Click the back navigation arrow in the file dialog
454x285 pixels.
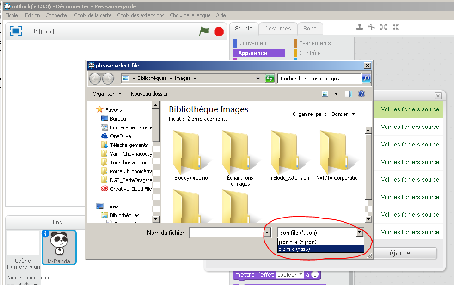(x=95, y=78)
